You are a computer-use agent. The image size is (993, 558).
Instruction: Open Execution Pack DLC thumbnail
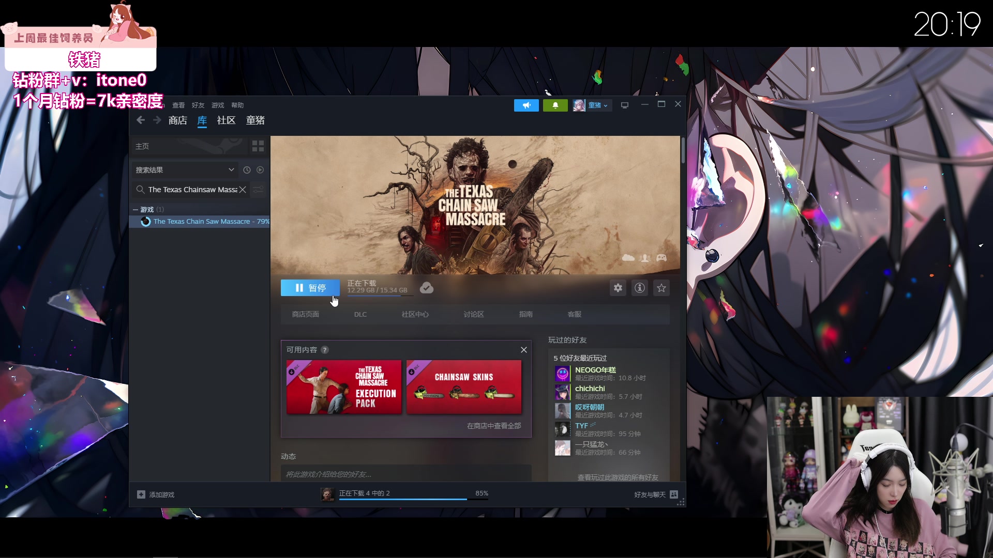point(344,387)
